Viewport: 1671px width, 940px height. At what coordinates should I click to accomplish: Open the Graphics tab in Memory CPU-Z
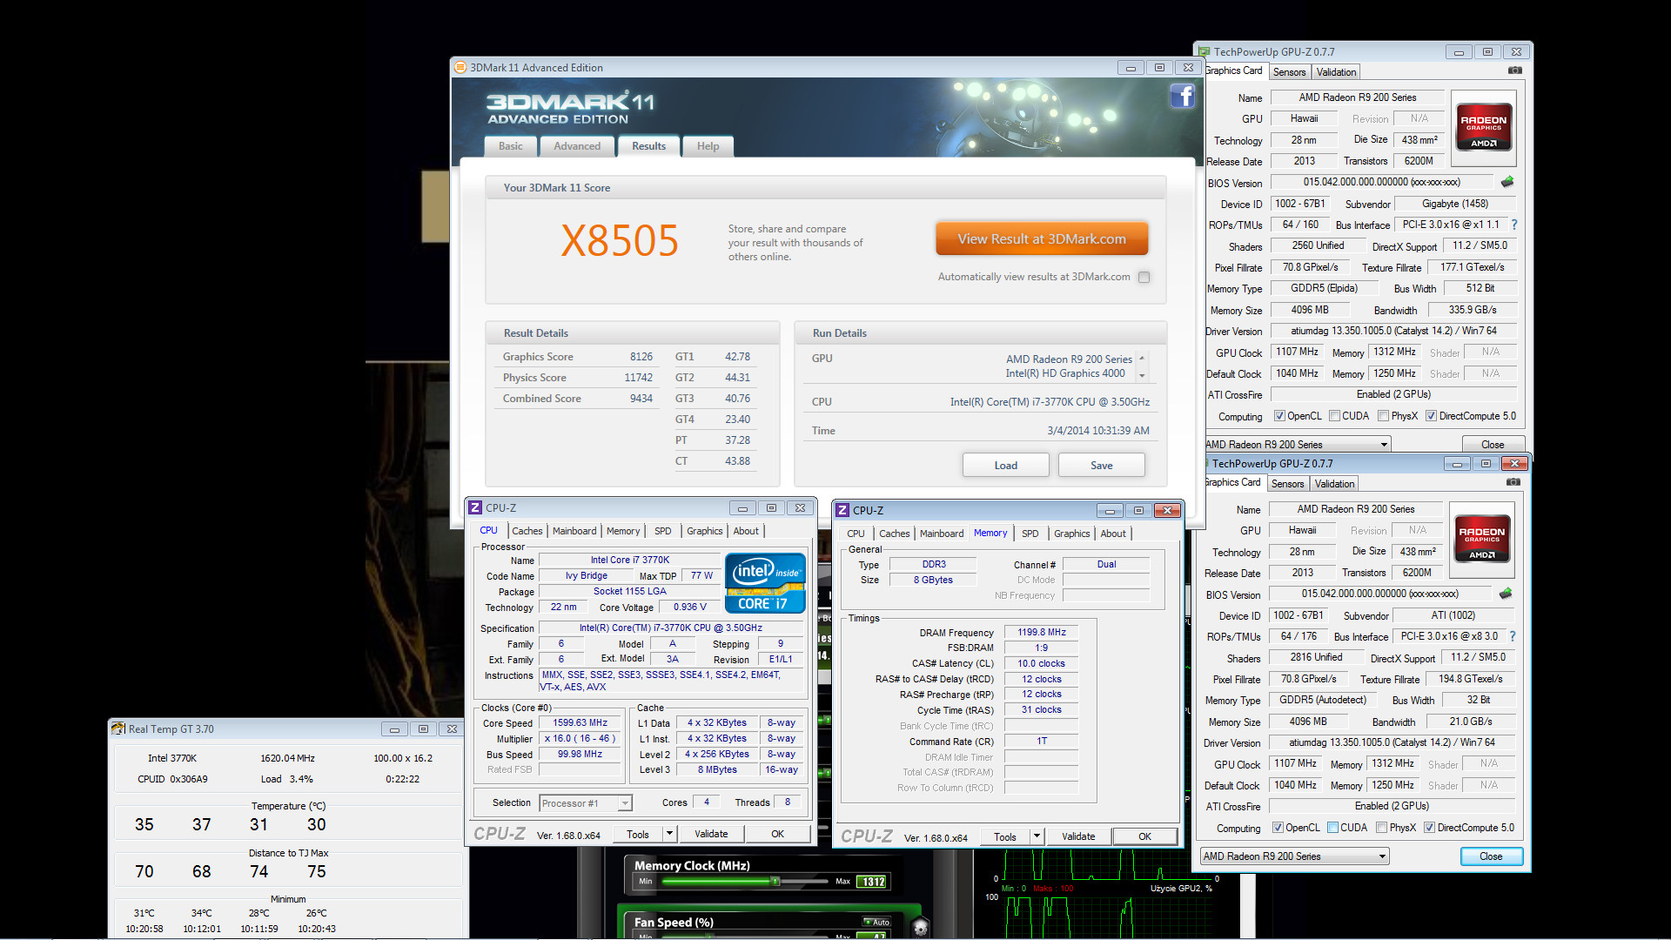[x=1072, y=534]
